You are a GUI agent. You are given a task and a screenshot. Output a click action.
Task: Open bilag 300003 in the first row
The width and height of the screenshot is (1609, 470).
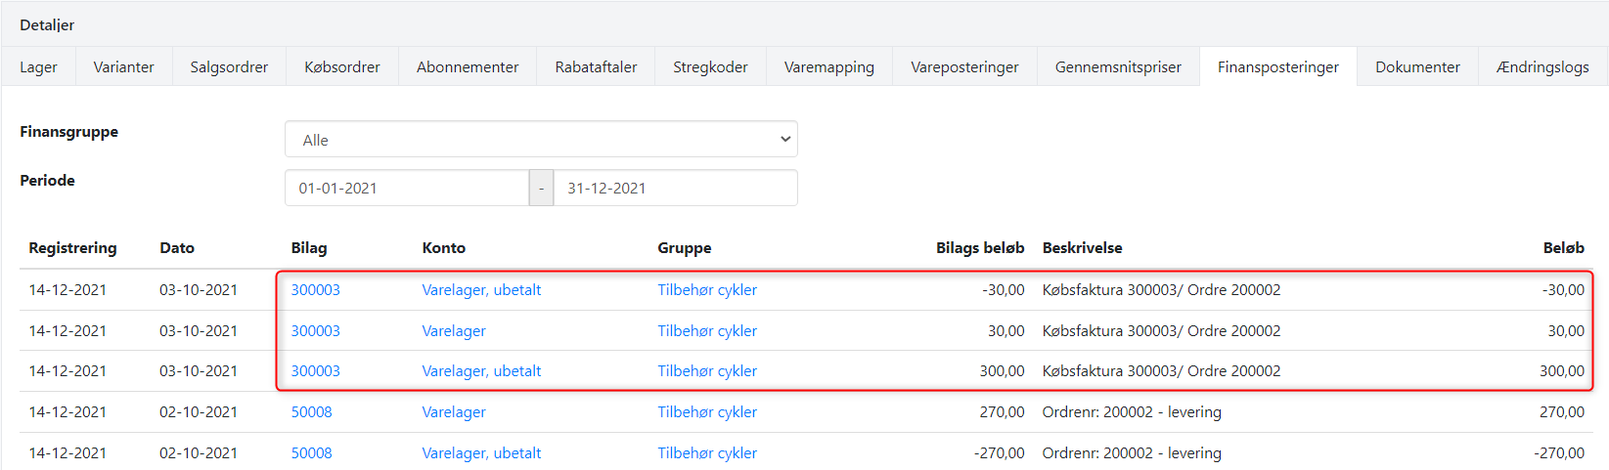315,290
